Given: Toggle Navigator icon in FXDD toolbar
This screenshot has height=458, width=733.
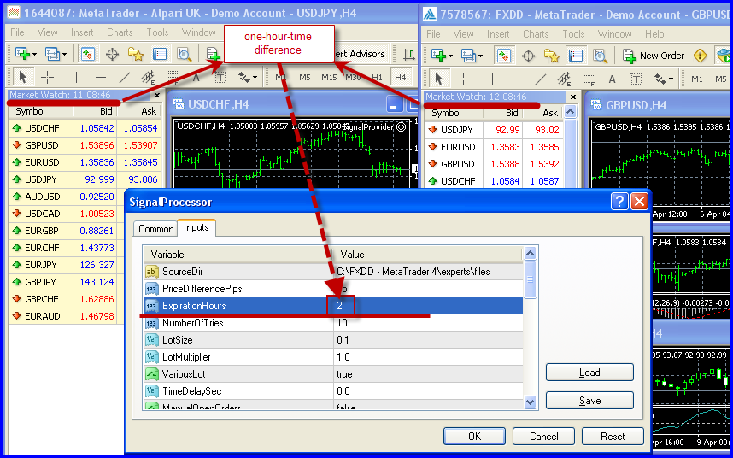Looking at the screenshot, I should (x=552, y=56).
